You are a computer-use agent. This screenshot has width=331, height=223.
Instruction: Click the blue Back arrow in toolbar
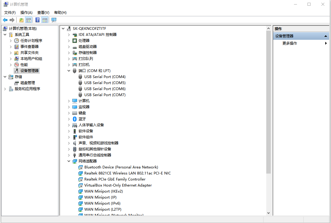pyautogui.click(x=5, y=20)
